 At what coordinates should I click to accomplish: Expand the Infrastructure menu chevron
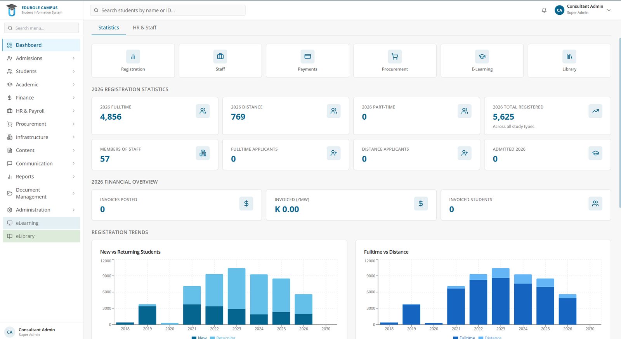point(74,138)
